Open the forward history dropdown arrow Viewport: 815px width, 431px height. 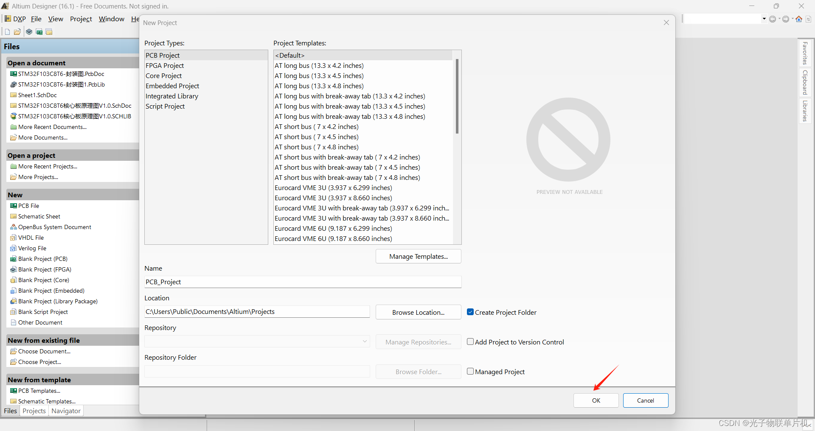point(793,19)
